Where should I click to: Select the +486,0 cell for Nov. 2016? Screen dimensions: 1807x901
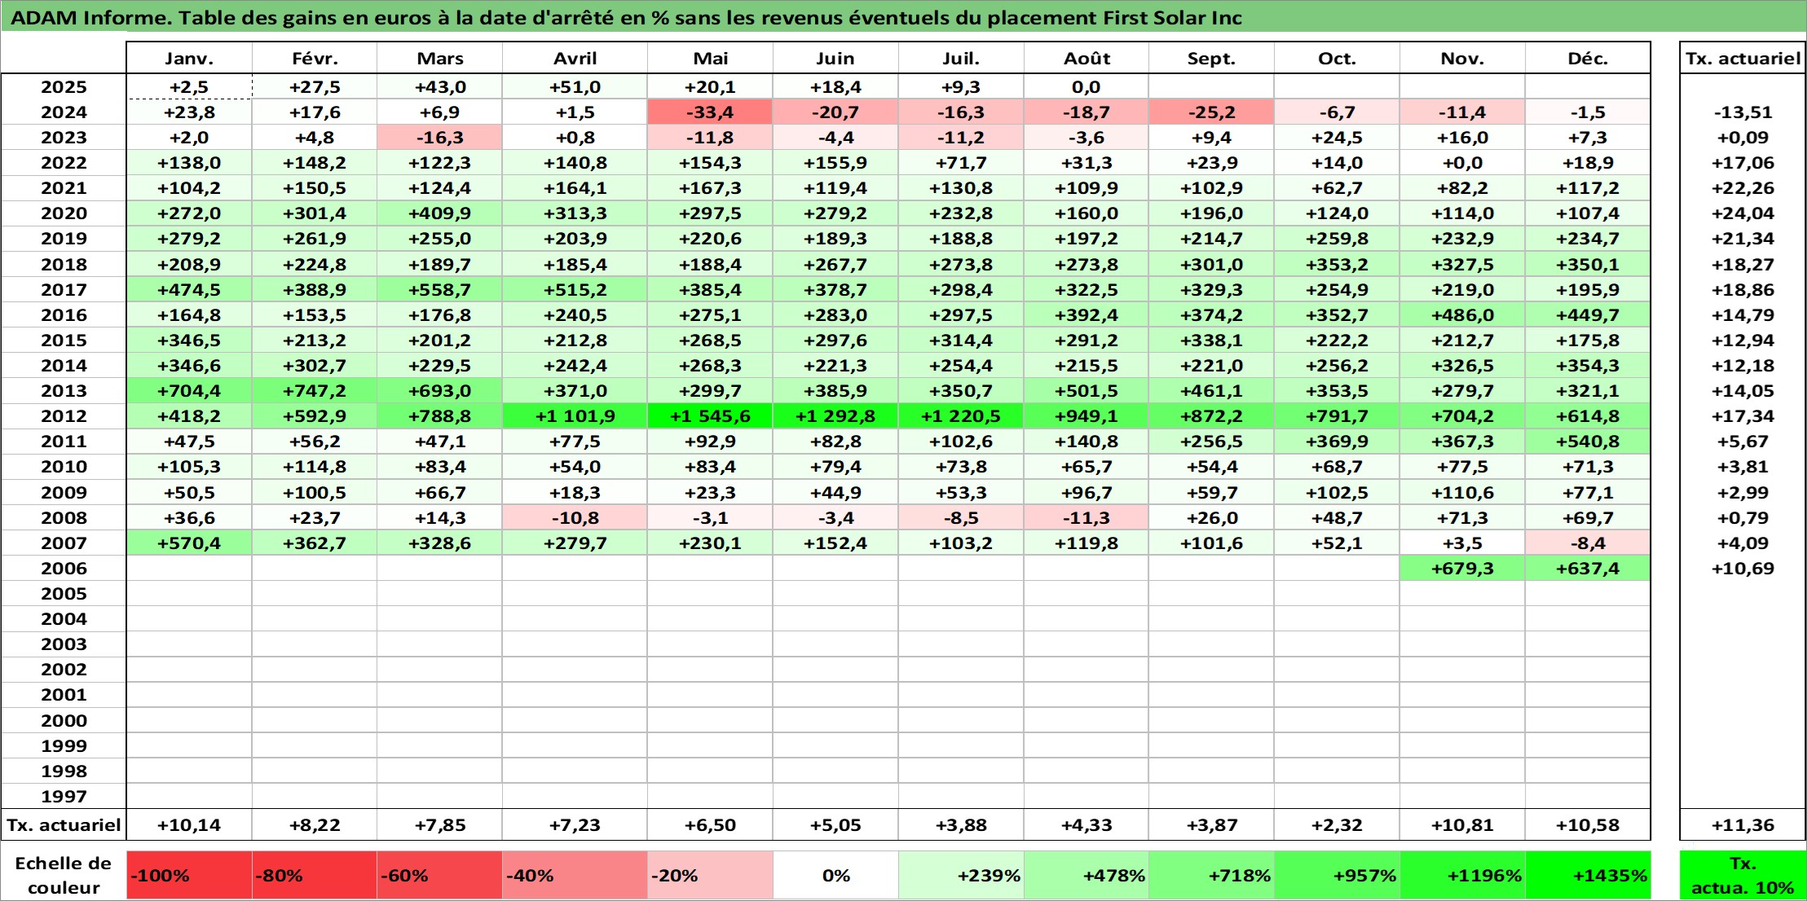[x=1462, y=315]
